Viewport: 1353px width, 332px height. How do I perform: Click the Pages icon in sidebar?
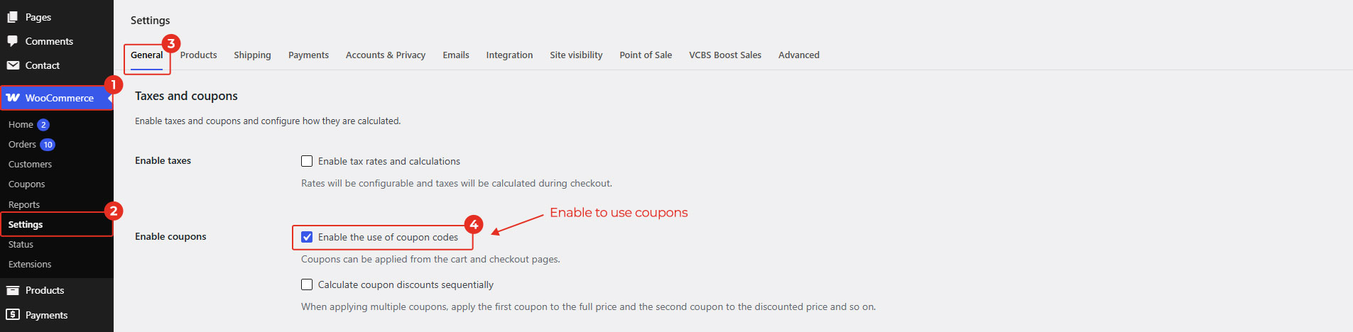(12, 17)
